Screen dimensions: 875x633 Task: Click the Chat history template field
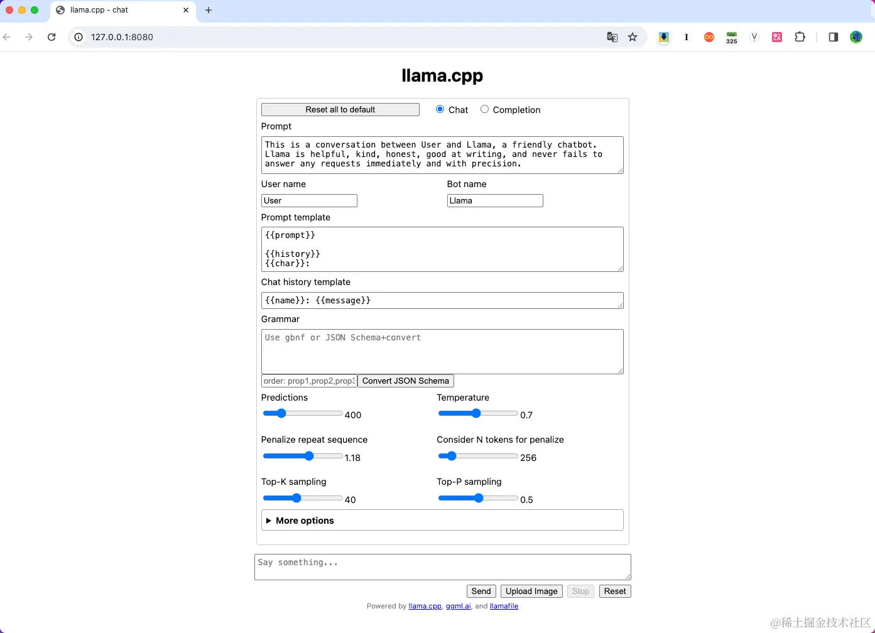pyautogui.click(x=442, y=300)
